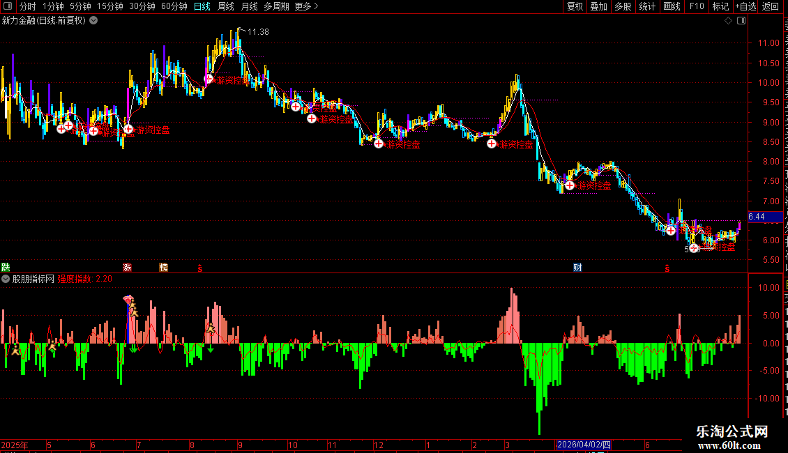Switch to 周线 weekly chart
Screen dimensions: 788x453
(226, 6)
